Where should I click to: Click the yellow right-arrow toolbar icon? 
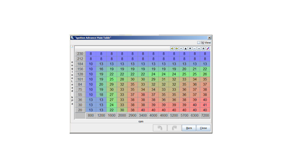click(x=172, y=48)
